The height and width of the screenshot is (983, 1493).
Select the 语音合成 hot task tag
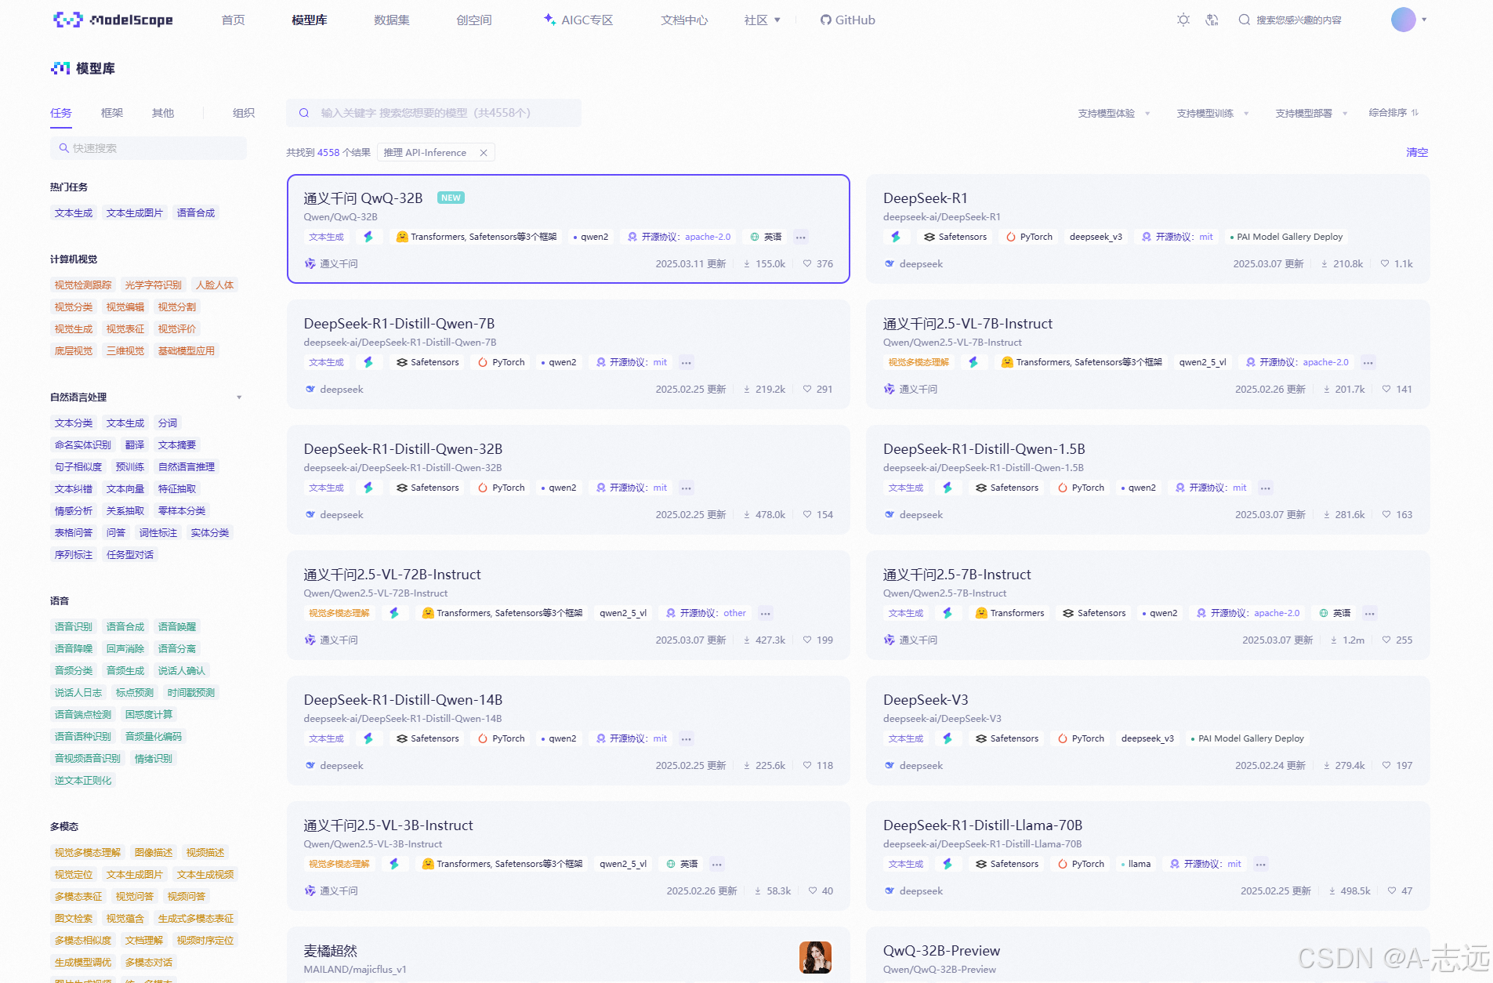196,213
